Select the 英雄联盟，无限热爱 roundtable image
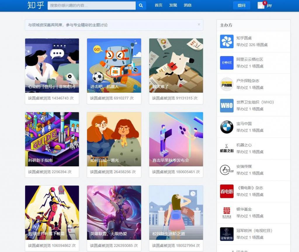 (x=114, y=213)
